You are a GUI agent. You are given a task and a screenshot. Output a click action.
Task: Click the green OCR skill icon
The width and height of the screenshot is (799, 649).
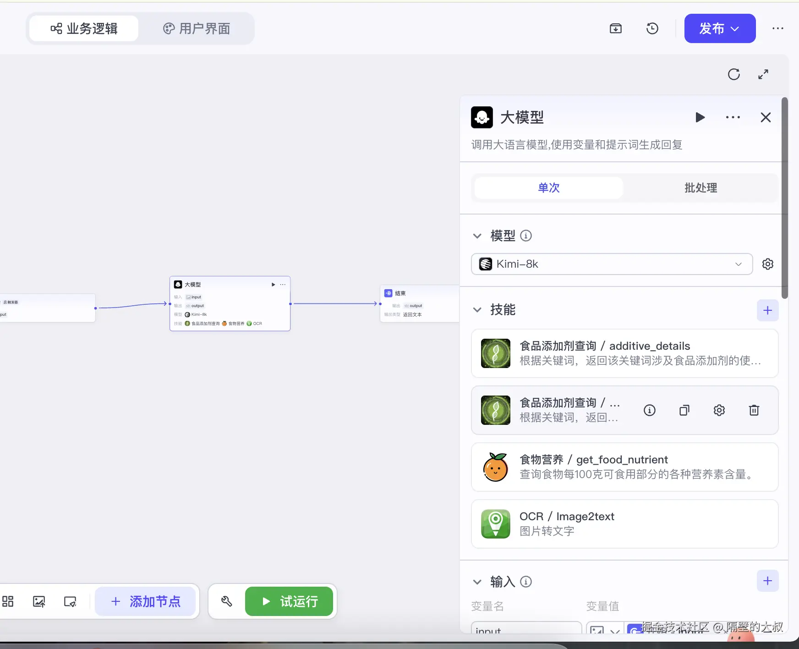click(x=496, y=524)
